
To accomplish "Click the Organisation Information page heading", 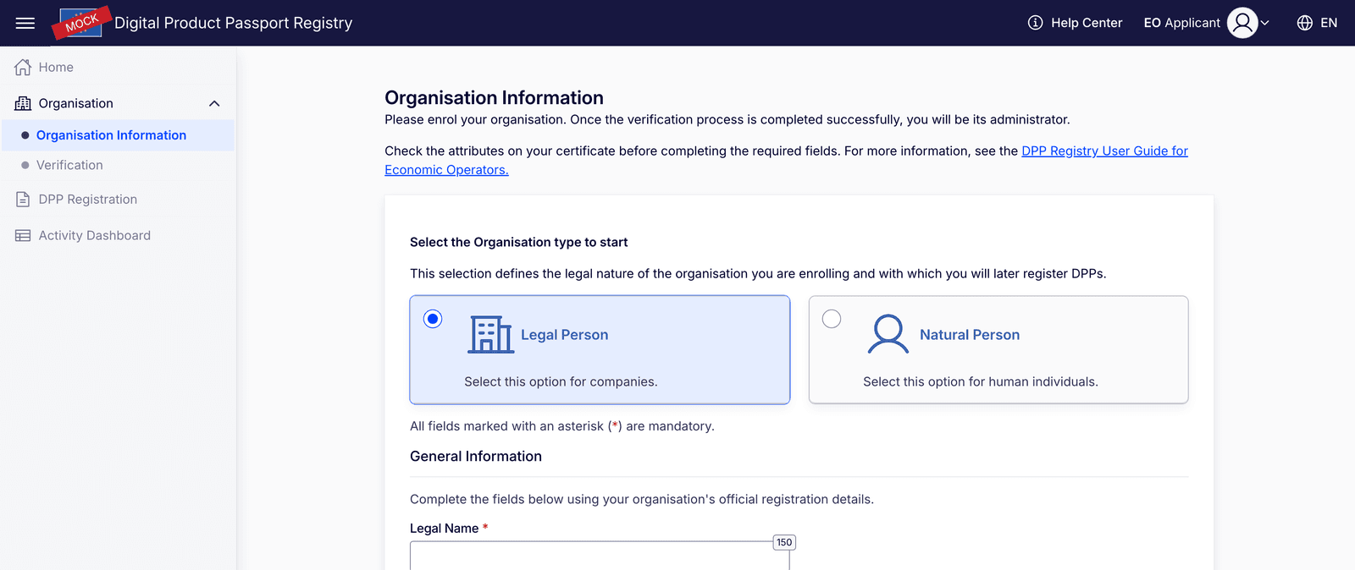I will [494, 98].
